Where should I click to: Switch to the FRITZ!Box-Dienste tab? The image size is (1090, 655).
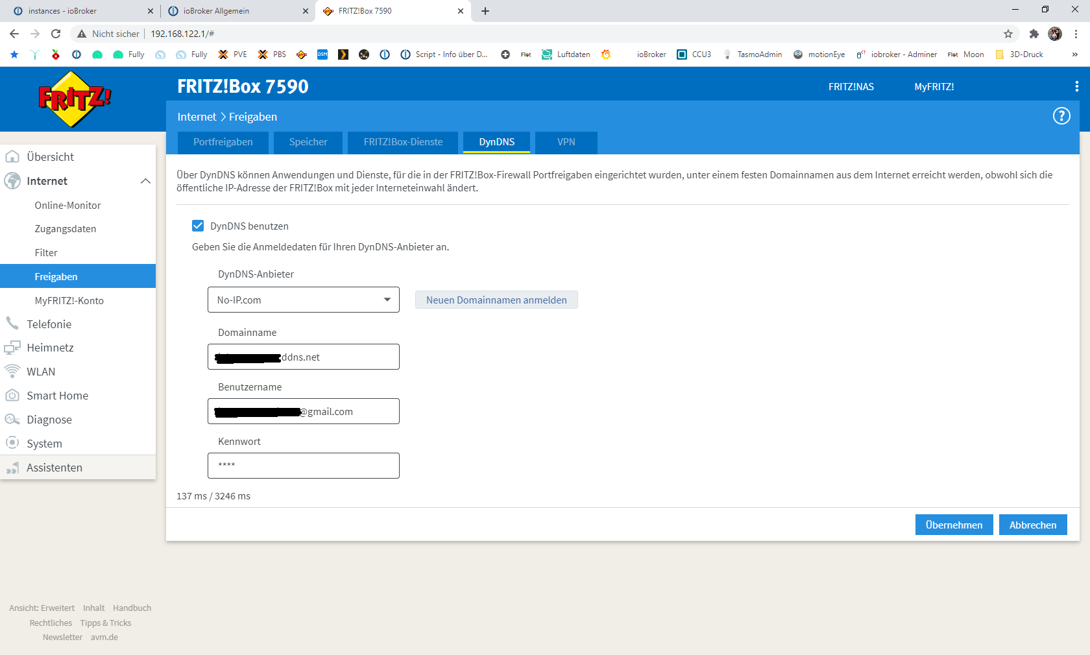(x=403, y=142)
